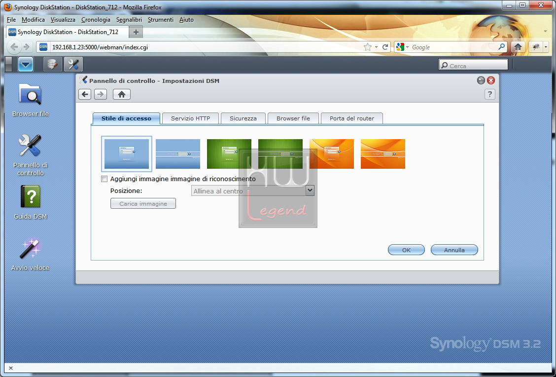The image size is (556, 377).
Task: Expand the Posizione dropdown
Action: 310,190
